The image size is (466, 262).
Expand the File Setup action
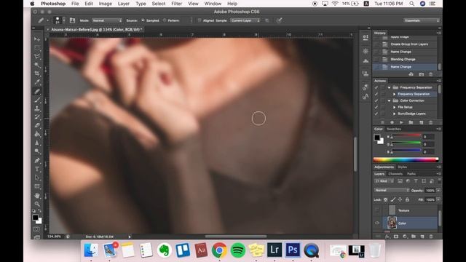pos(395,107)
